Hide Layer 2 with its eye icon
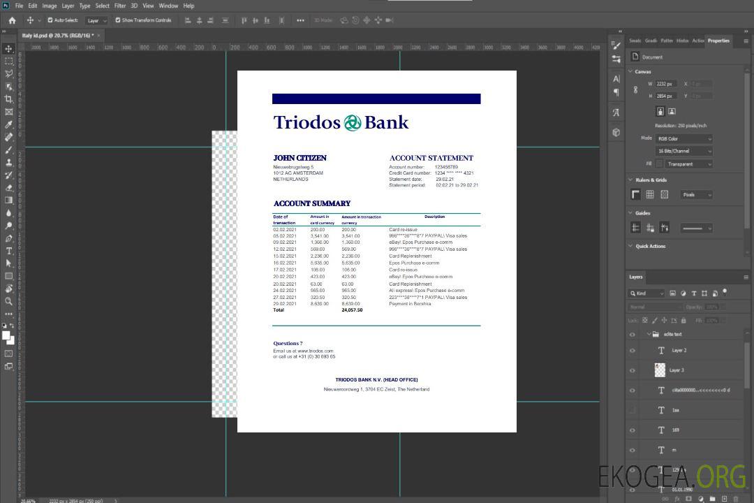The width and height of the screenshot is (754, 503). 633,351
